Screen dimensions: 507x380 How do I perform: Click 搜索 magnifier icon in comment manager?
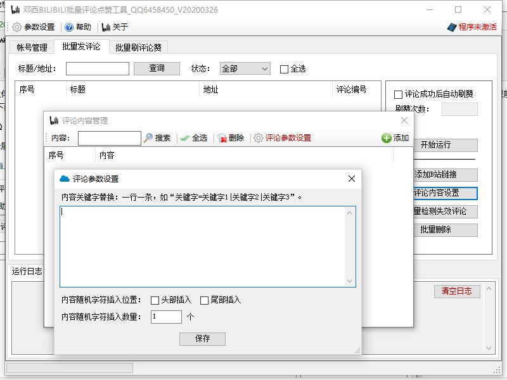(148, 138)
